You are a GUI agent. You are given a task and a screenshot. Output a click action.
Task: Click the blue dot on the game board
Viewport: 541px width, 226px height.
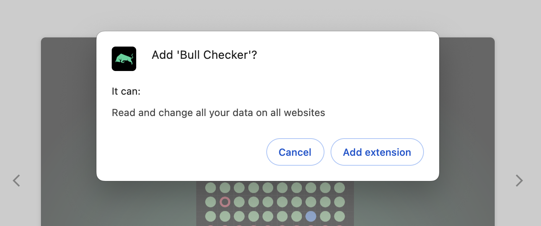click(x=311, y=216)
